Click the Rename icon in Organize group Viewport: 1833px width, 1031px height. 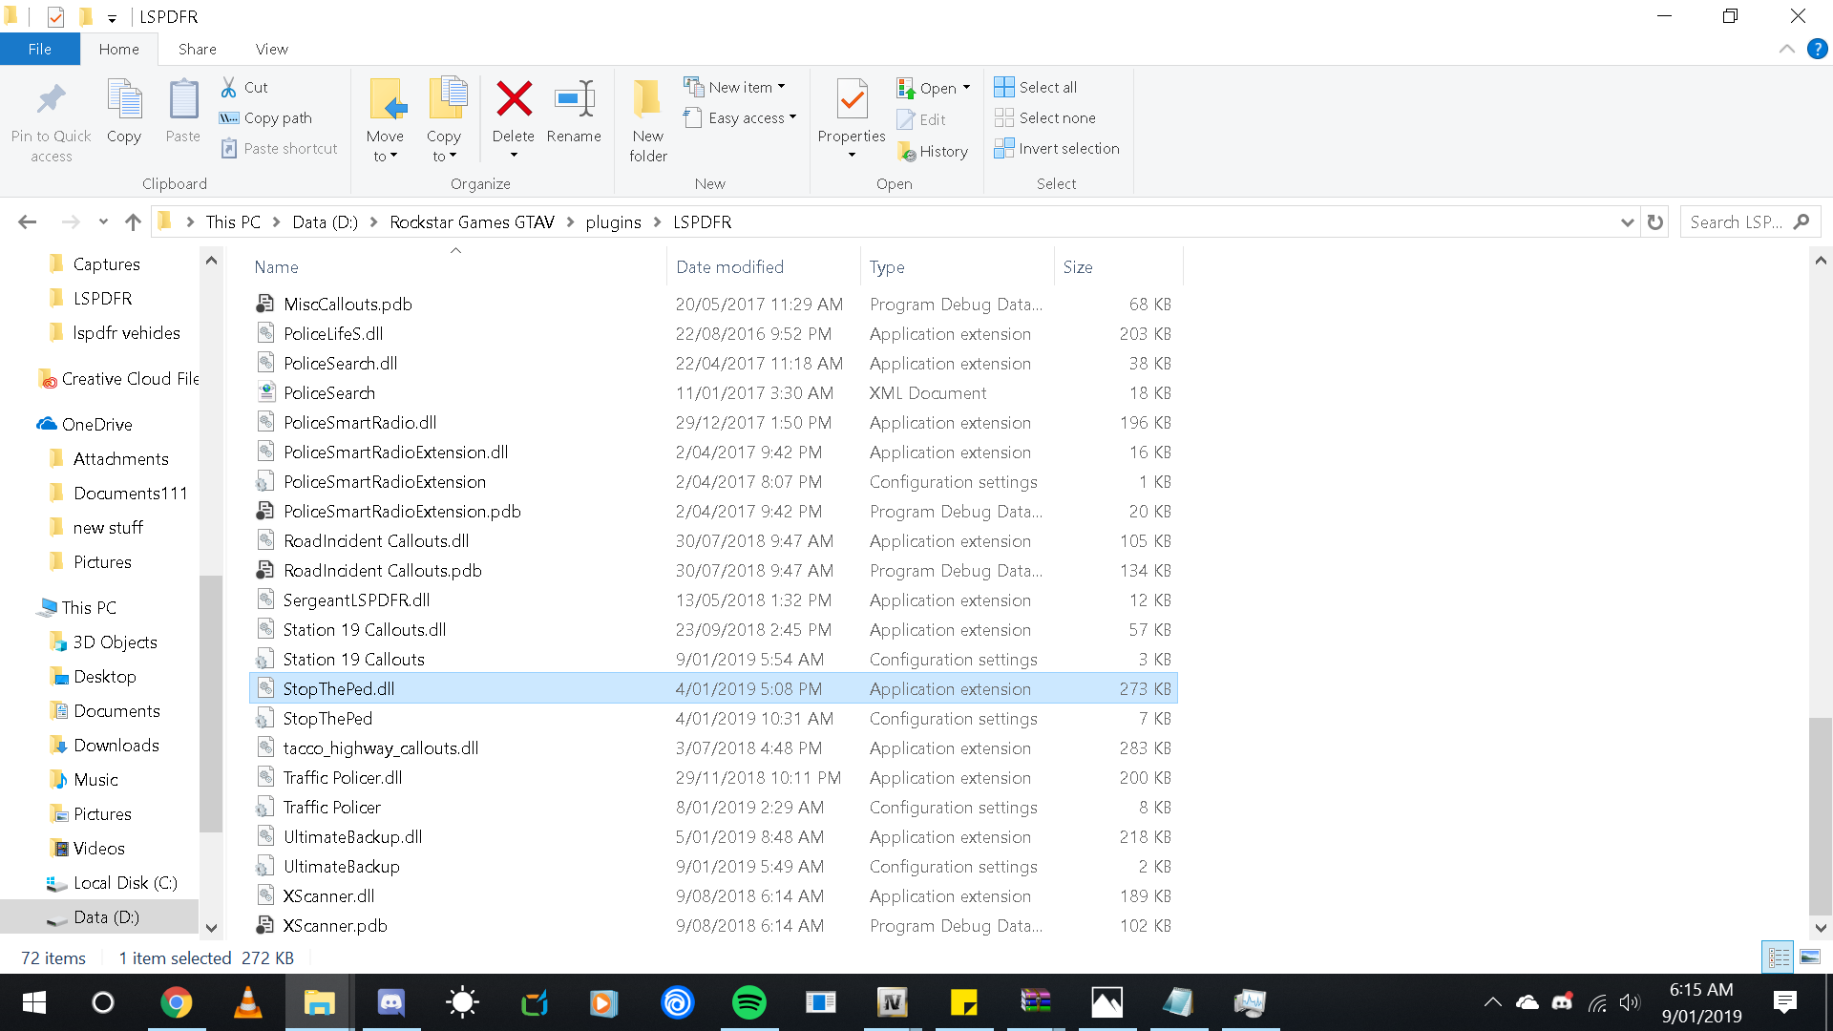pyautogui.click(x=574, y=99)
